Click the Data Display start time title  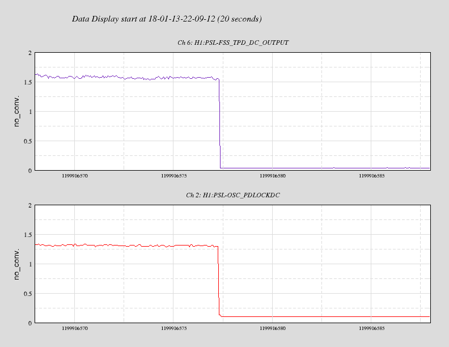[x=167, y=19]
